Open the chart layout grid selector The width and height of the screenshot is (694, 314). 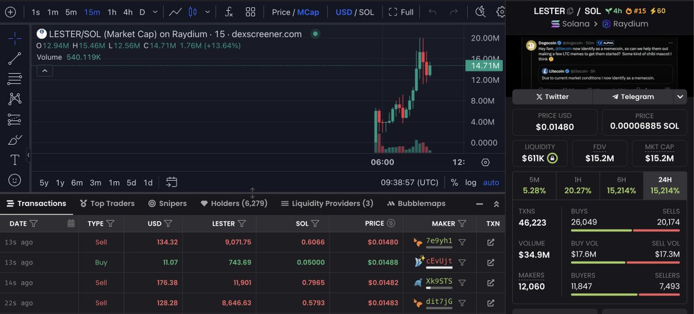250,12
